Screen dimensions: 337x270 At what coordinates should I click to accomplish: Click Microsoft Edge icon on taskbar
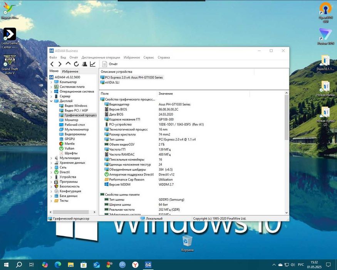click(x=58, y=265)
